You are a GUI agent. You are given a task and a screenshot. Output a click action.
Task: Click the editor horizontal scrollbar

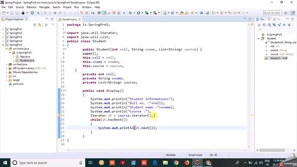(x=156, y=150)
